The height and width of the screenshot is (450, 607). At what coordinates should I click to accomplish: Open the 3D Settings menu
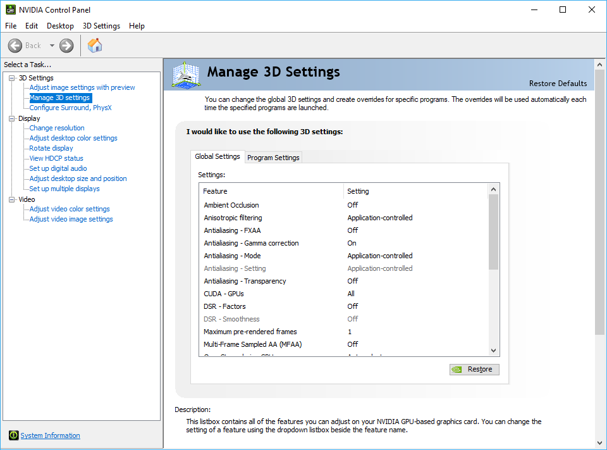(x=101, y=26)
